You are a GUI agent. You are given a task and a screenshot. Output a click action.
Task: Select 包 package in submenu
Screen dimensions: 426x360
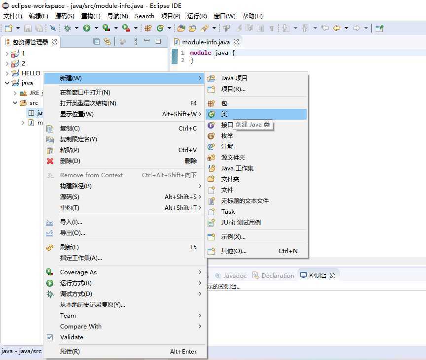click(256, 103)
